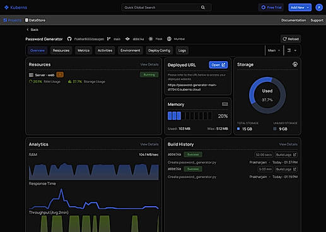
Task: Click the Kuberns logo icon
Action: point(6,8)
